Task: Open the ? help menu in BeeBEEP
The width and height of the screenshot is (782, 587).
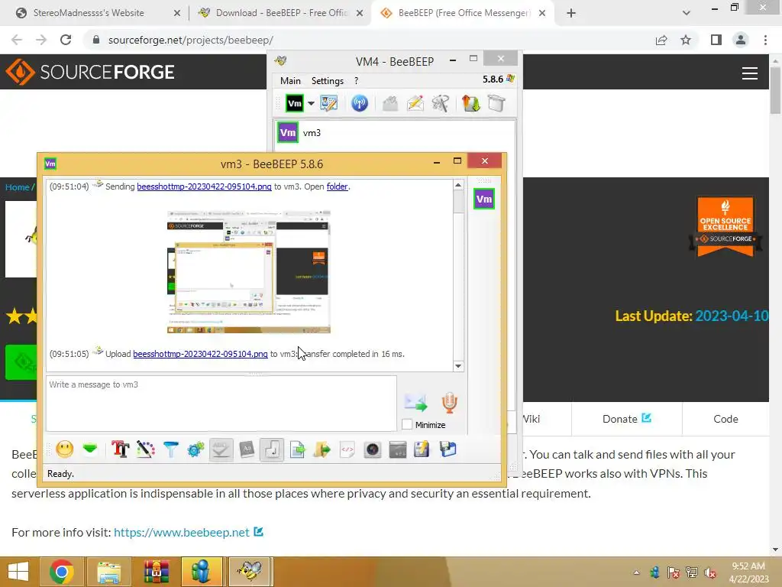Action: (356, 81)
